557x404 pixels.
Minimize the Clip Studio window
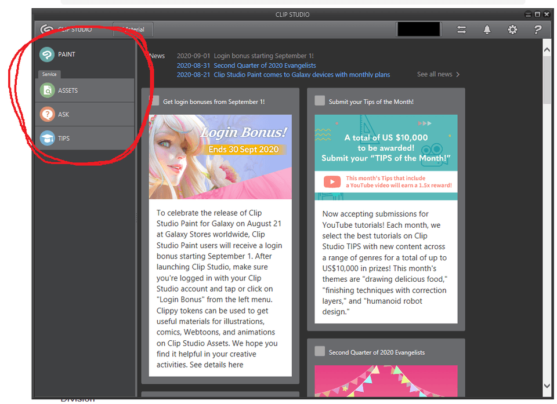(528, 14)
